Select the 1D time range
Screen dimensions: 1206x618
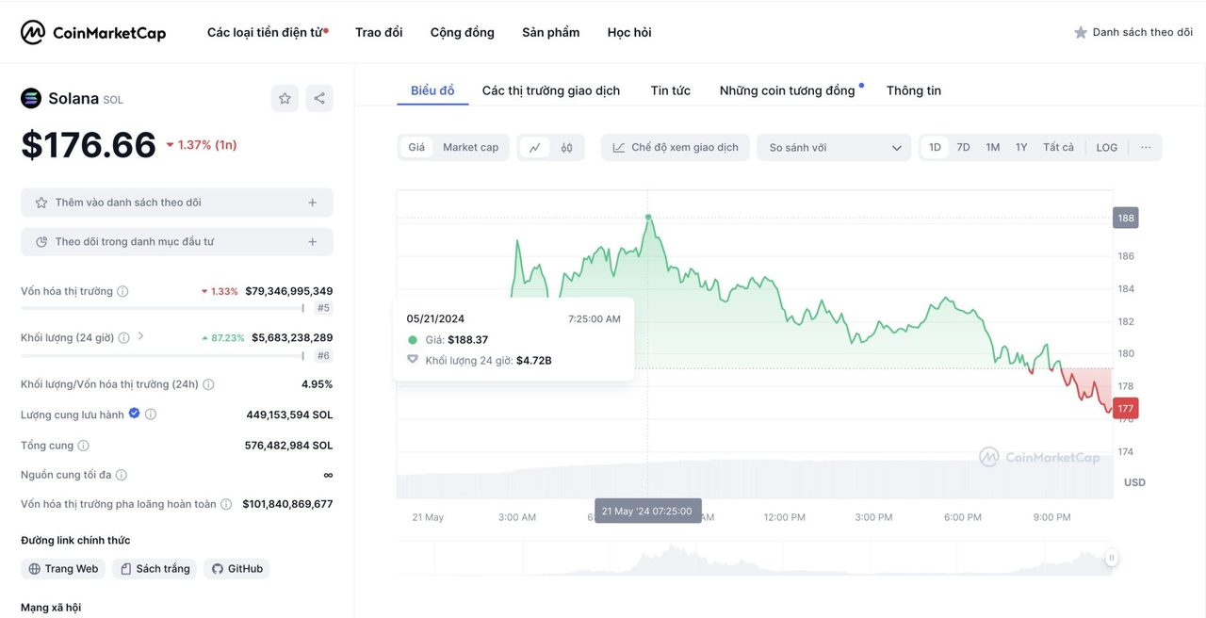(x=935, y=147)
